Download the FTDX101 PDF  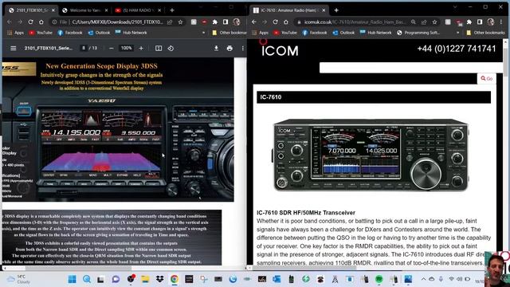coord(216,48)
